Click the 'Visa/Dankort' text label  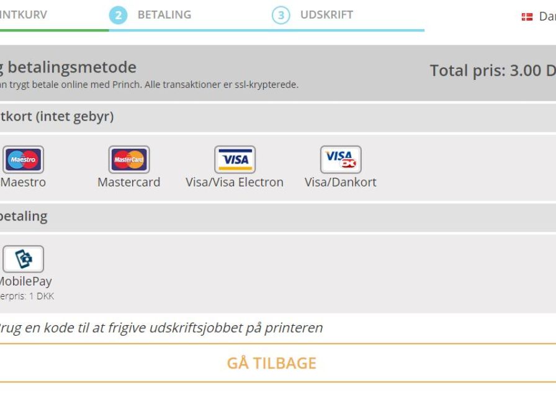(x=340, y=182)
